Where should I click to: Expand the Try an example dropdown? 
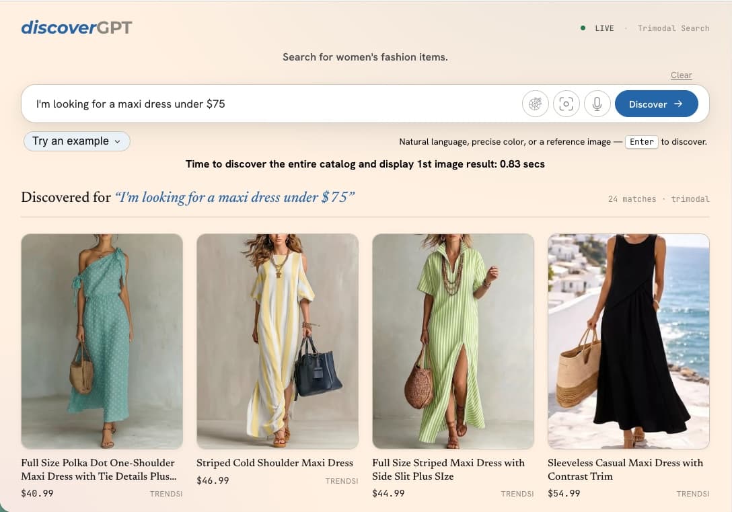click(x=77, y=141)
